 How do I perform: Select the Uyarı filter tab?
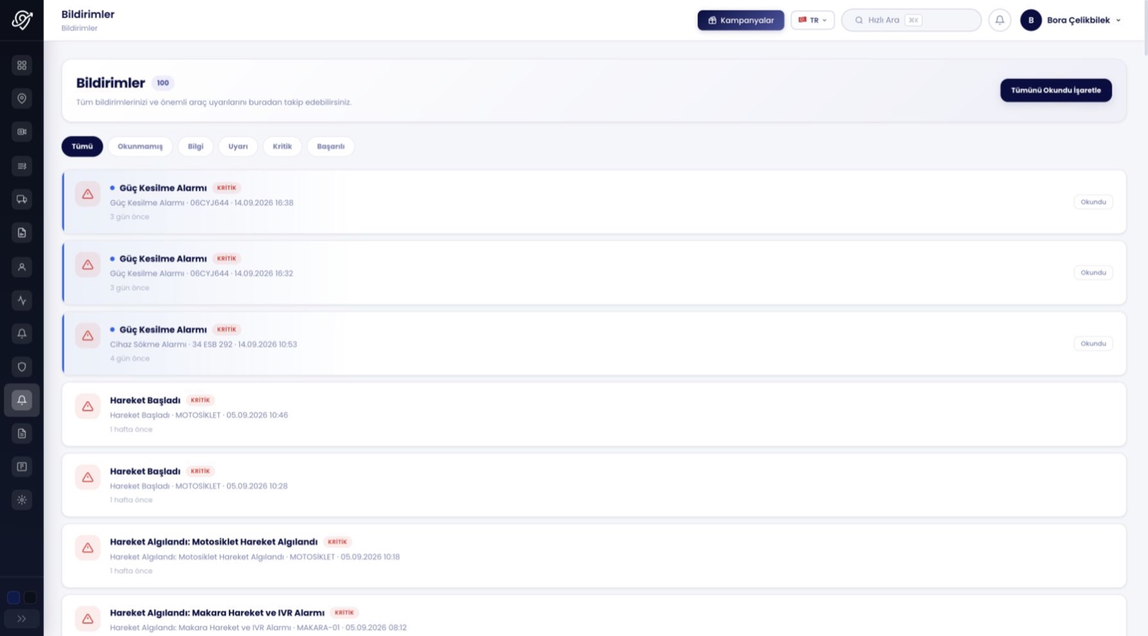point(238,146)
